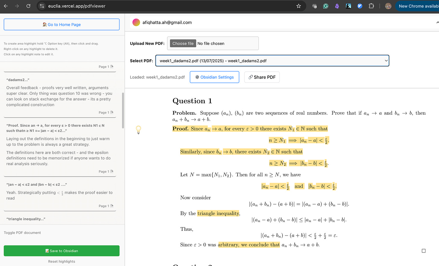The width and height of the screenshot is (439, 266).
Task: Edit the note "Laying out the definitions"
Action: (x=58, y=141)
